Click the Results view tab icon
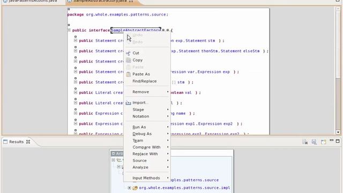Screen dimensions: 343x193 pos(5,142)
